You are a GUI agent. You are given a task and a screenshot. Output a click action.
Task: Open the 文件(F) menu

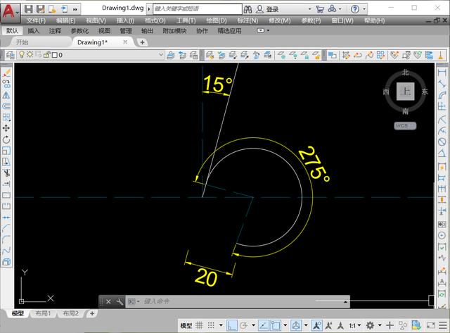tap(36, 20)
